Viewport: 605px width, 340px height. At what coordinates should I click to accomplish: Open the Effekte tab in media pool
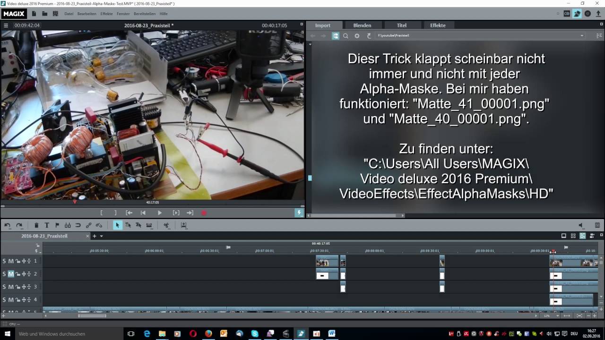(x=438, y=25)
